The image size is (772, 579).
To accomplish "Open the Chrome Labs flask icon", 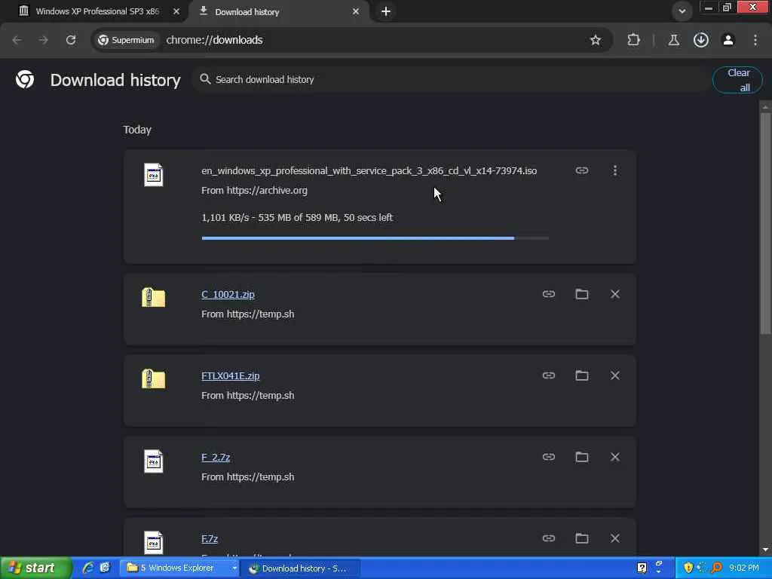I will [x=673, y=40].
